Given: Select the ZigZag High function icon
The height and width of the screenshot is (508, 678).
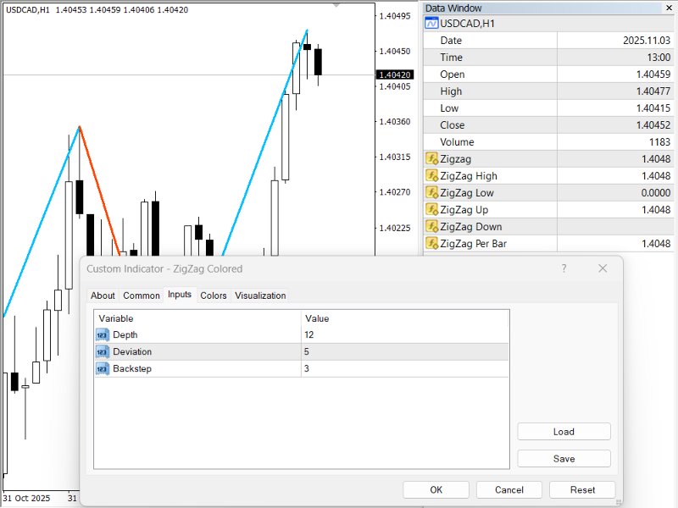Looking at the screenshot, I should click(434, 175).
